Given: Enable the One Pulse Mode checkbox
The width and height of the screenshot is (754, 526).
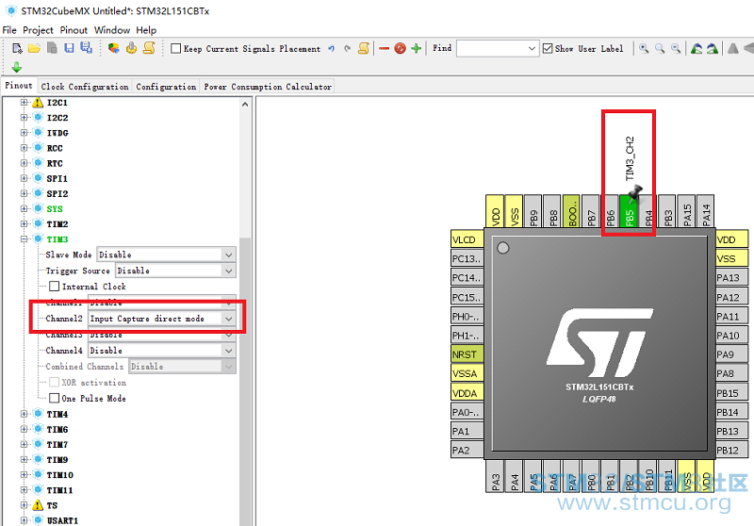Looking at the screenshot, I should point(55,398).
